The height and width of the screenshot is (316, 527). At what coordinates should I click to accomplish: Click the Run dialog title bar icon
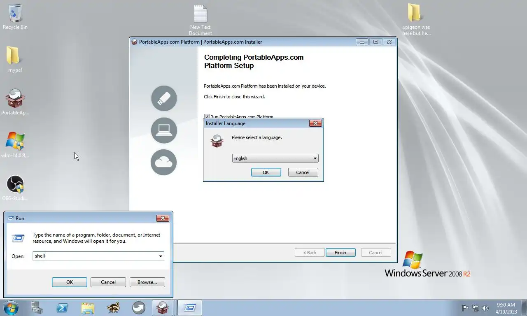coord(10,218)
